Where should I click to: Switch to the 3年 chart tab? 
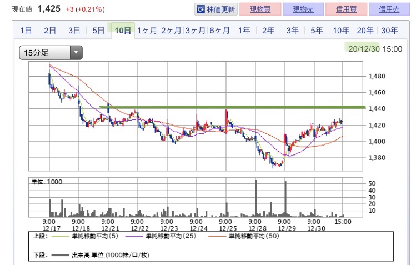292,31
